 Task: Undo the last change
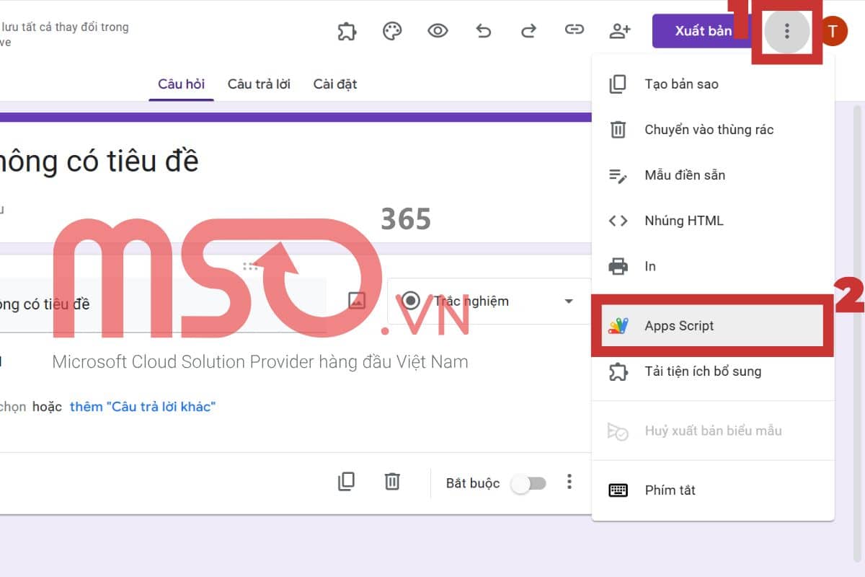pos(483,31)
